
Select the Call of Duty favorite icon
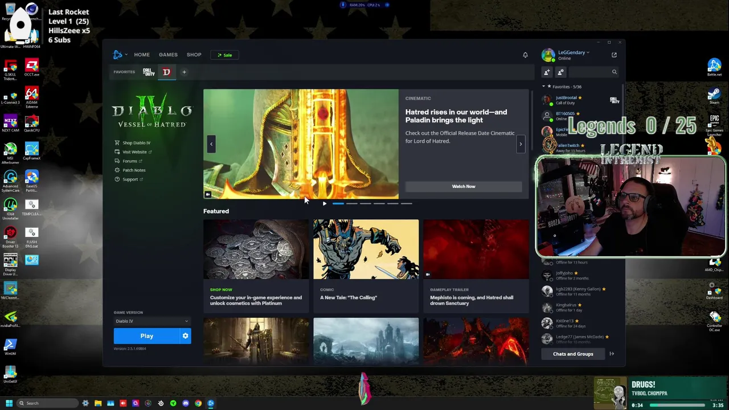point(149,72)
